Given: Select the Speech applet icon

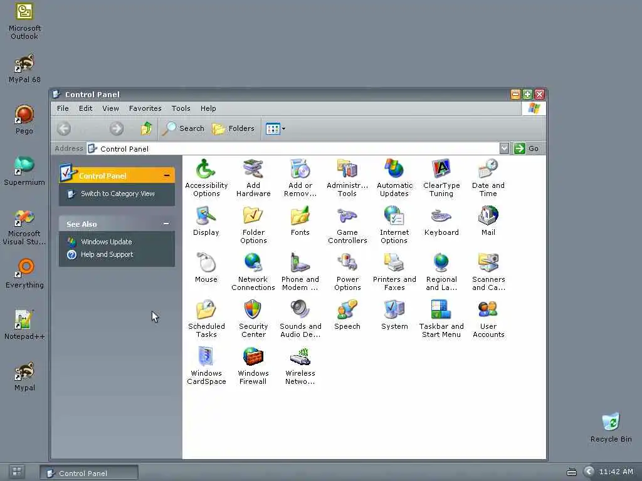Looking at the screenshot, I should click(347, 309).
